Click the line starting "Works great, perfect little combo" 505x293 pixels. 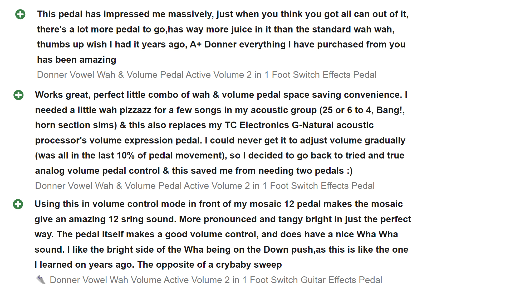(221, 95)
